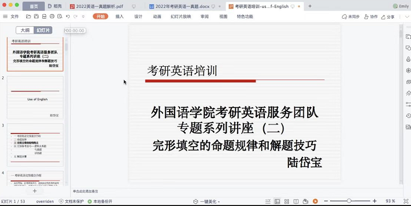Open the 插入 ribbon tab
The height and width of the screenshot is (206, 411).
click(119, 17)
